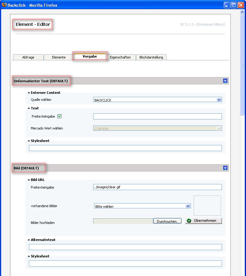The width and height of the screenshot is (246, 276).
Task: Click the Stylesheet field under Unformatierter Text
Action: click(x=125, y=148)
